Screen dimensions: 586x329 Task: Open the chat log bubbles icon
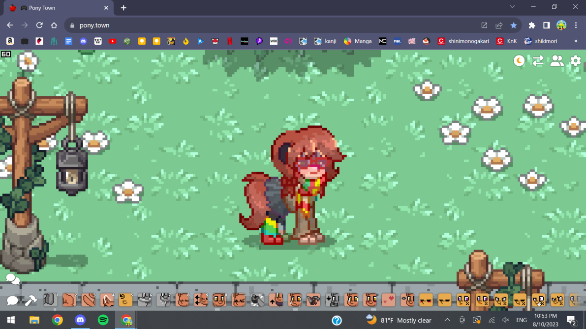pos(12,279)
